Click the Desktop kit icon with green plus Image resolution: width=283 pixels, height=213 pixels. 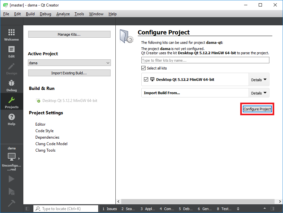(38, 101)
